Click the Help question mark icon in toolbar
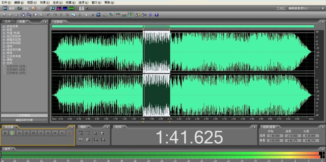326x162 pixels. tap(156, 15)
